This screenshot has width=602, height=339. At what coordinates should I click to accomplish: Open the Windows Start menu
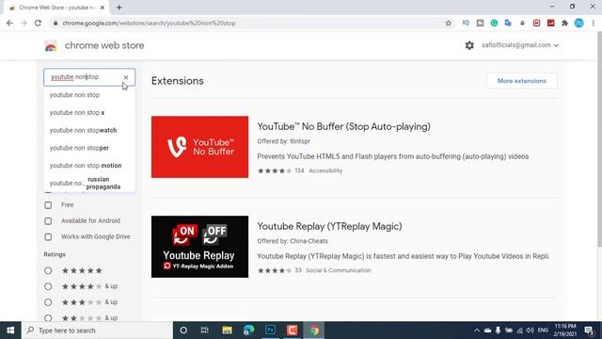tap(10, 331)
